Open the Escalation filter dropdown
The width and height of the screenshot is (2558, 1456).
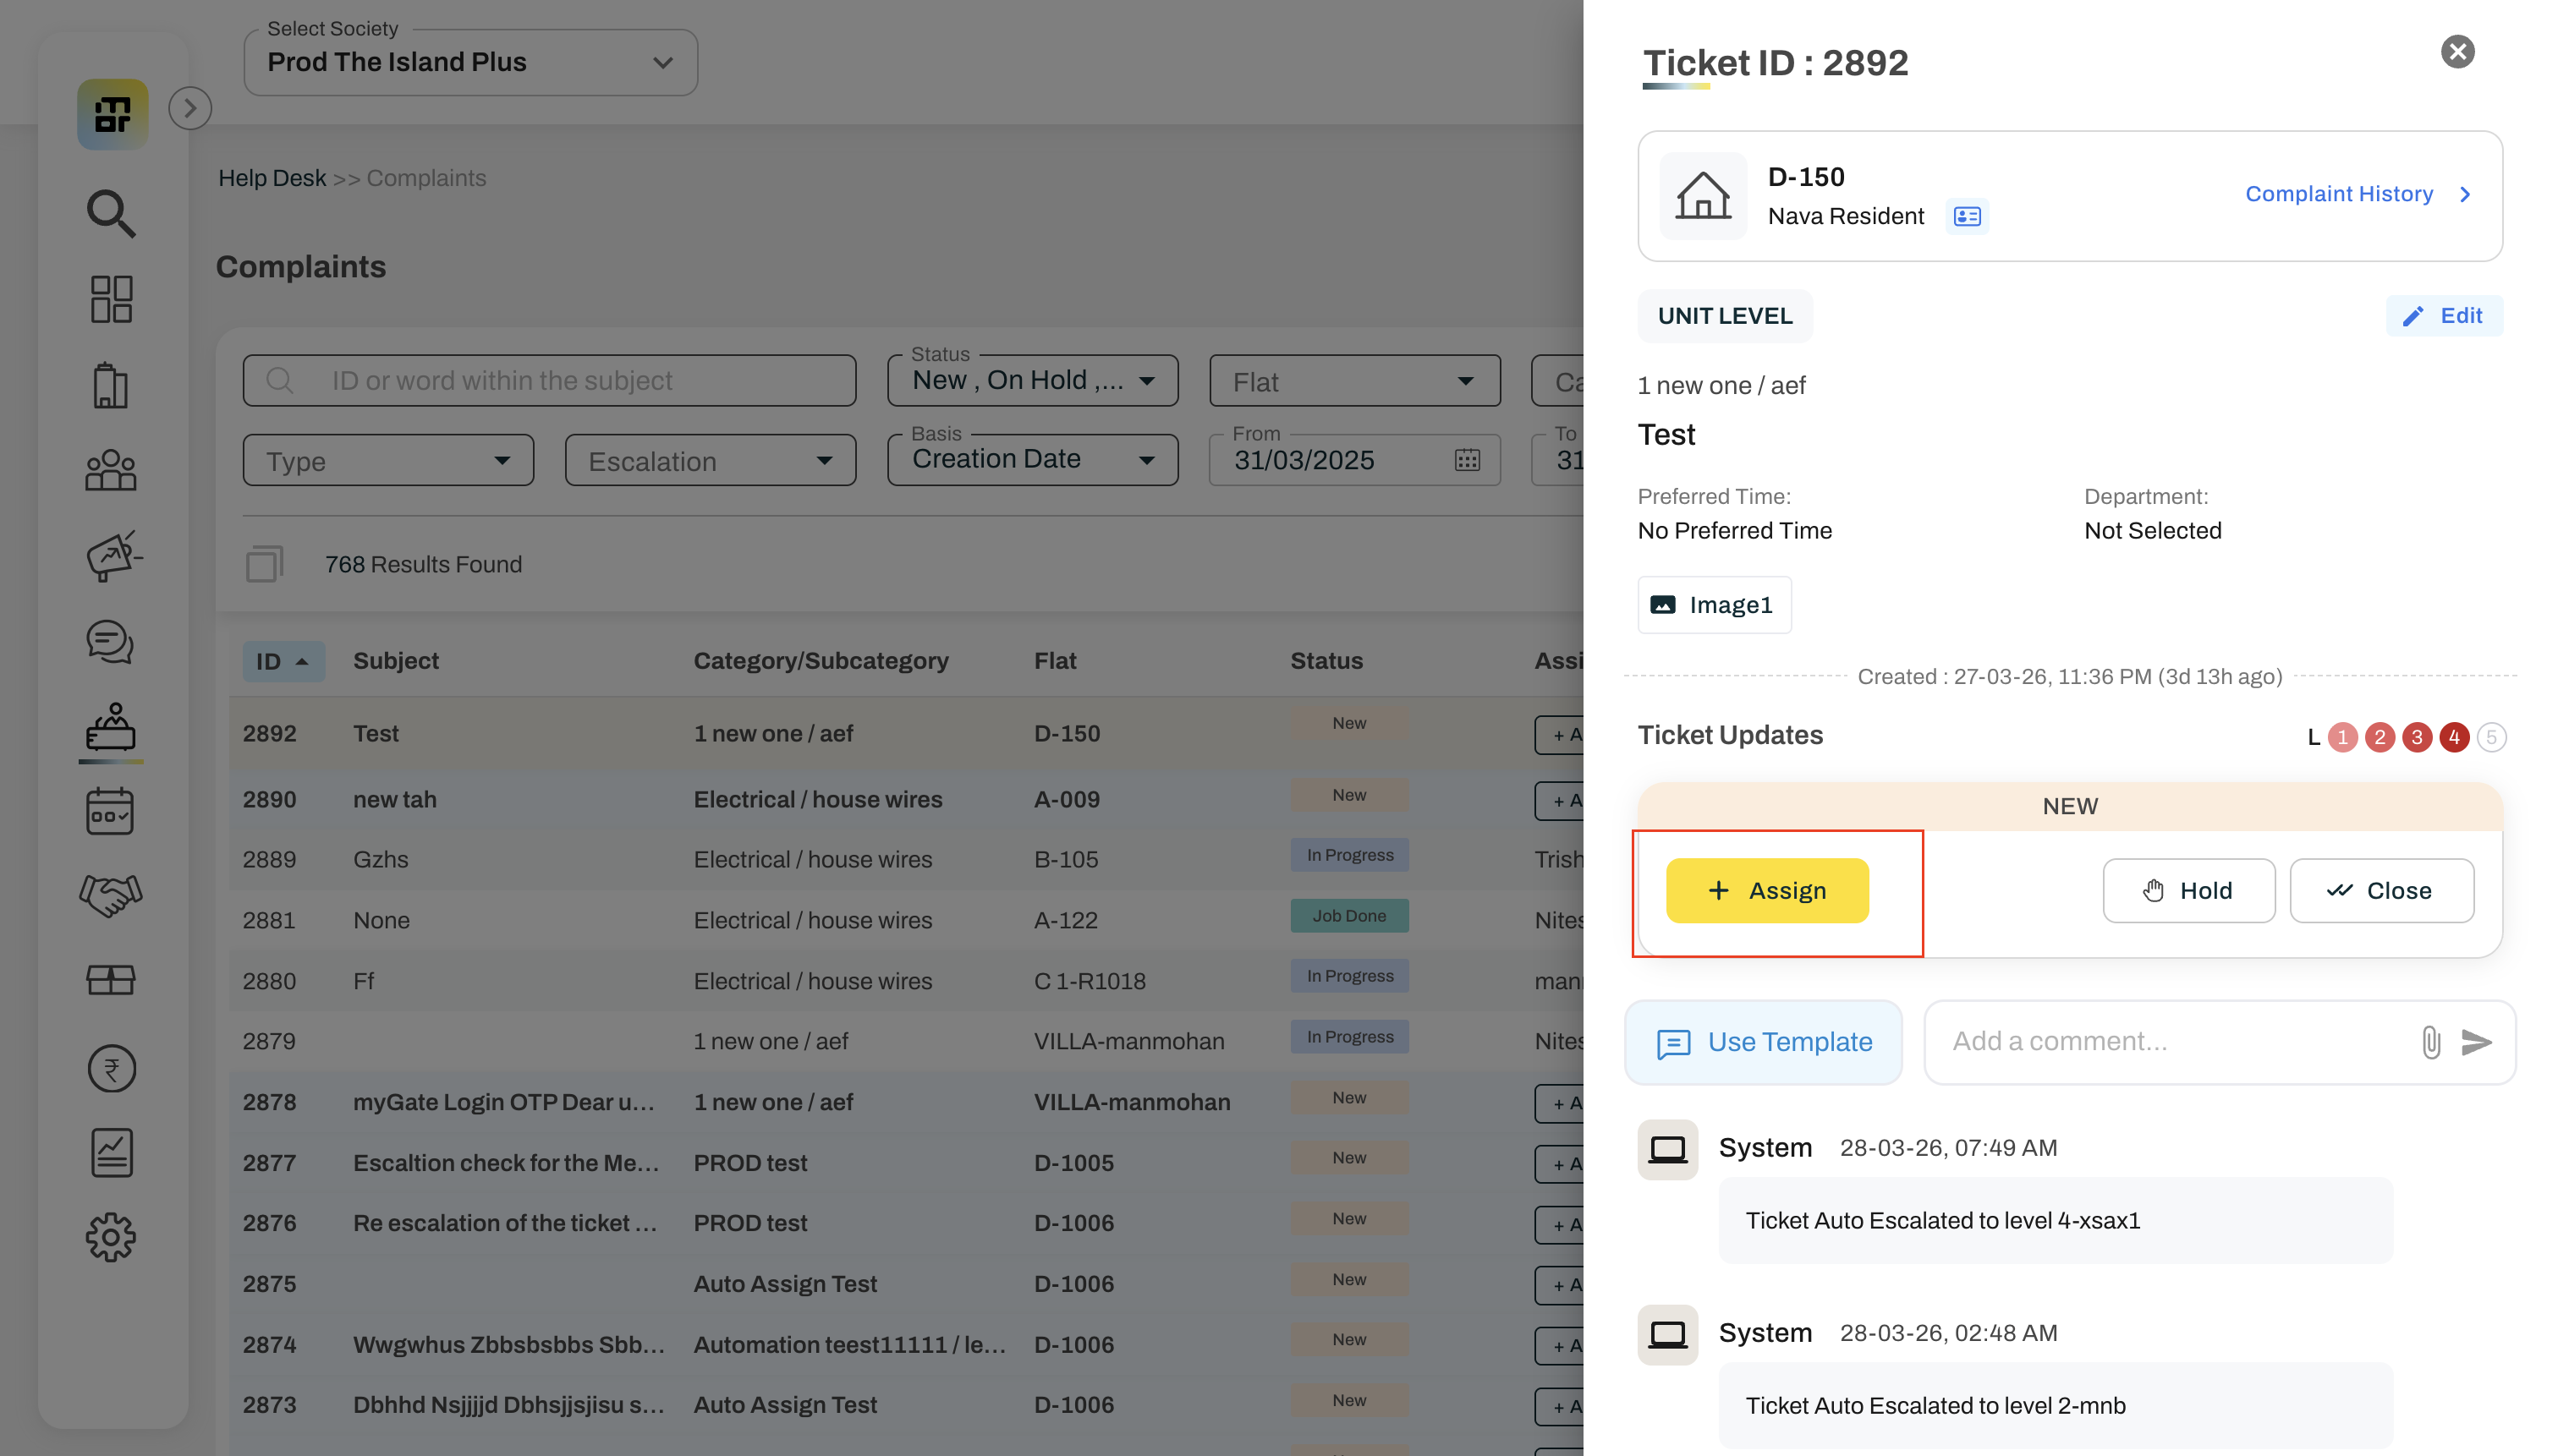point(711,461)
